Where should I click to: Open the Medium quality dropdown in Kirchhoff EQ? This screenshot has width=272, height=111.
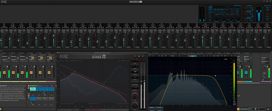click(x=173, y=56)
